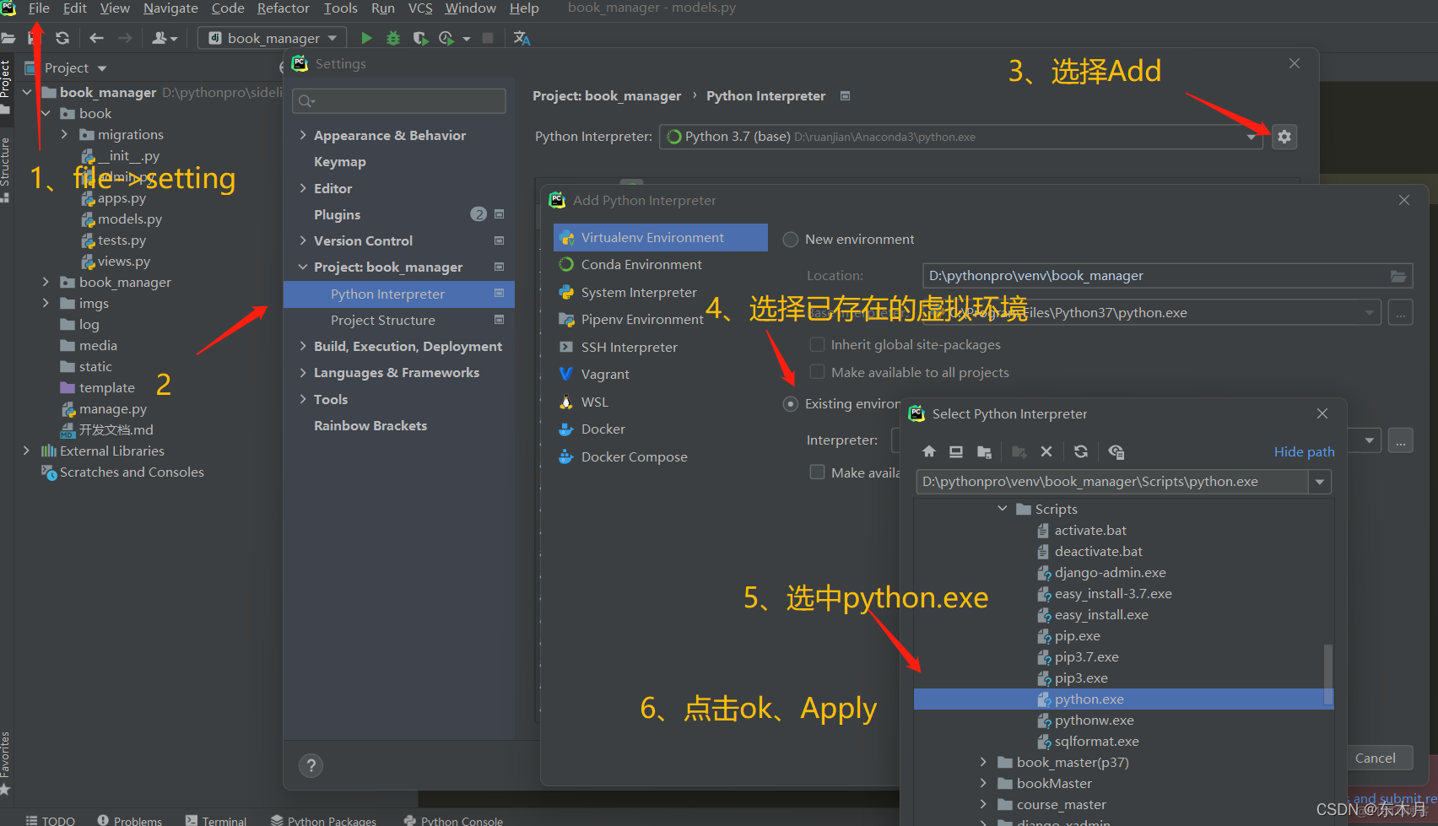Select Docker interpreter type
1438x826 pixels.
[x=603, y=429]
